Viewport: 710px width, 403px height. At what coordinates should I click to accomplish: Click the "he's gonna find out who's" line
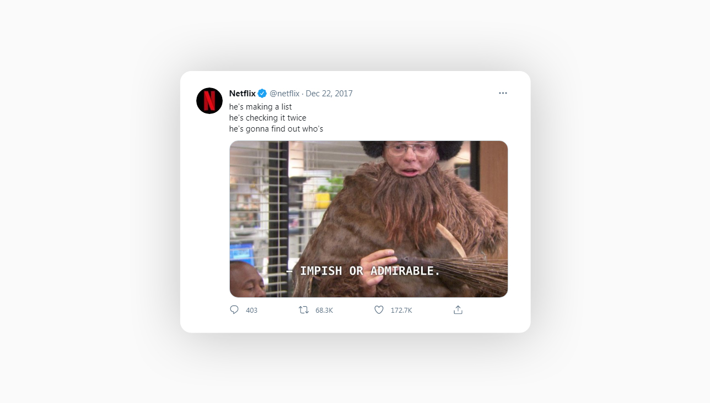pyautogui.click(x=276, y=129)
